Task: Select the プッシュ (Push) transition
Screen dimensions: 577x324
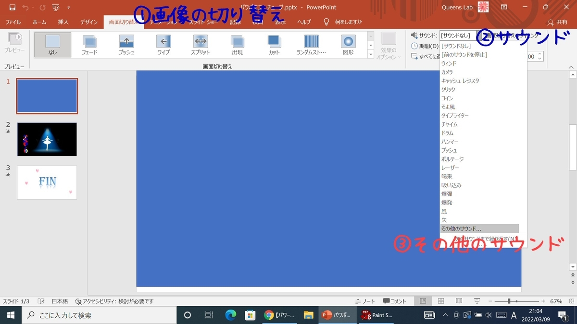Action: pos(126,44)
